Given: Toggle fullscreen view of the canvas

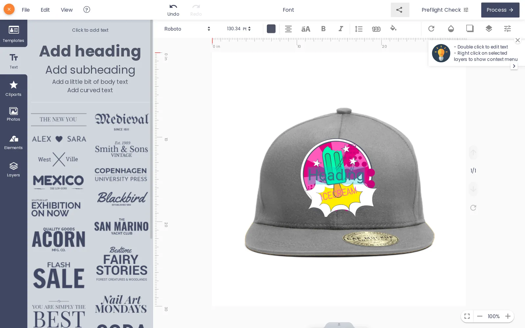Looking at the screenshot, I should tap(467, 316).
